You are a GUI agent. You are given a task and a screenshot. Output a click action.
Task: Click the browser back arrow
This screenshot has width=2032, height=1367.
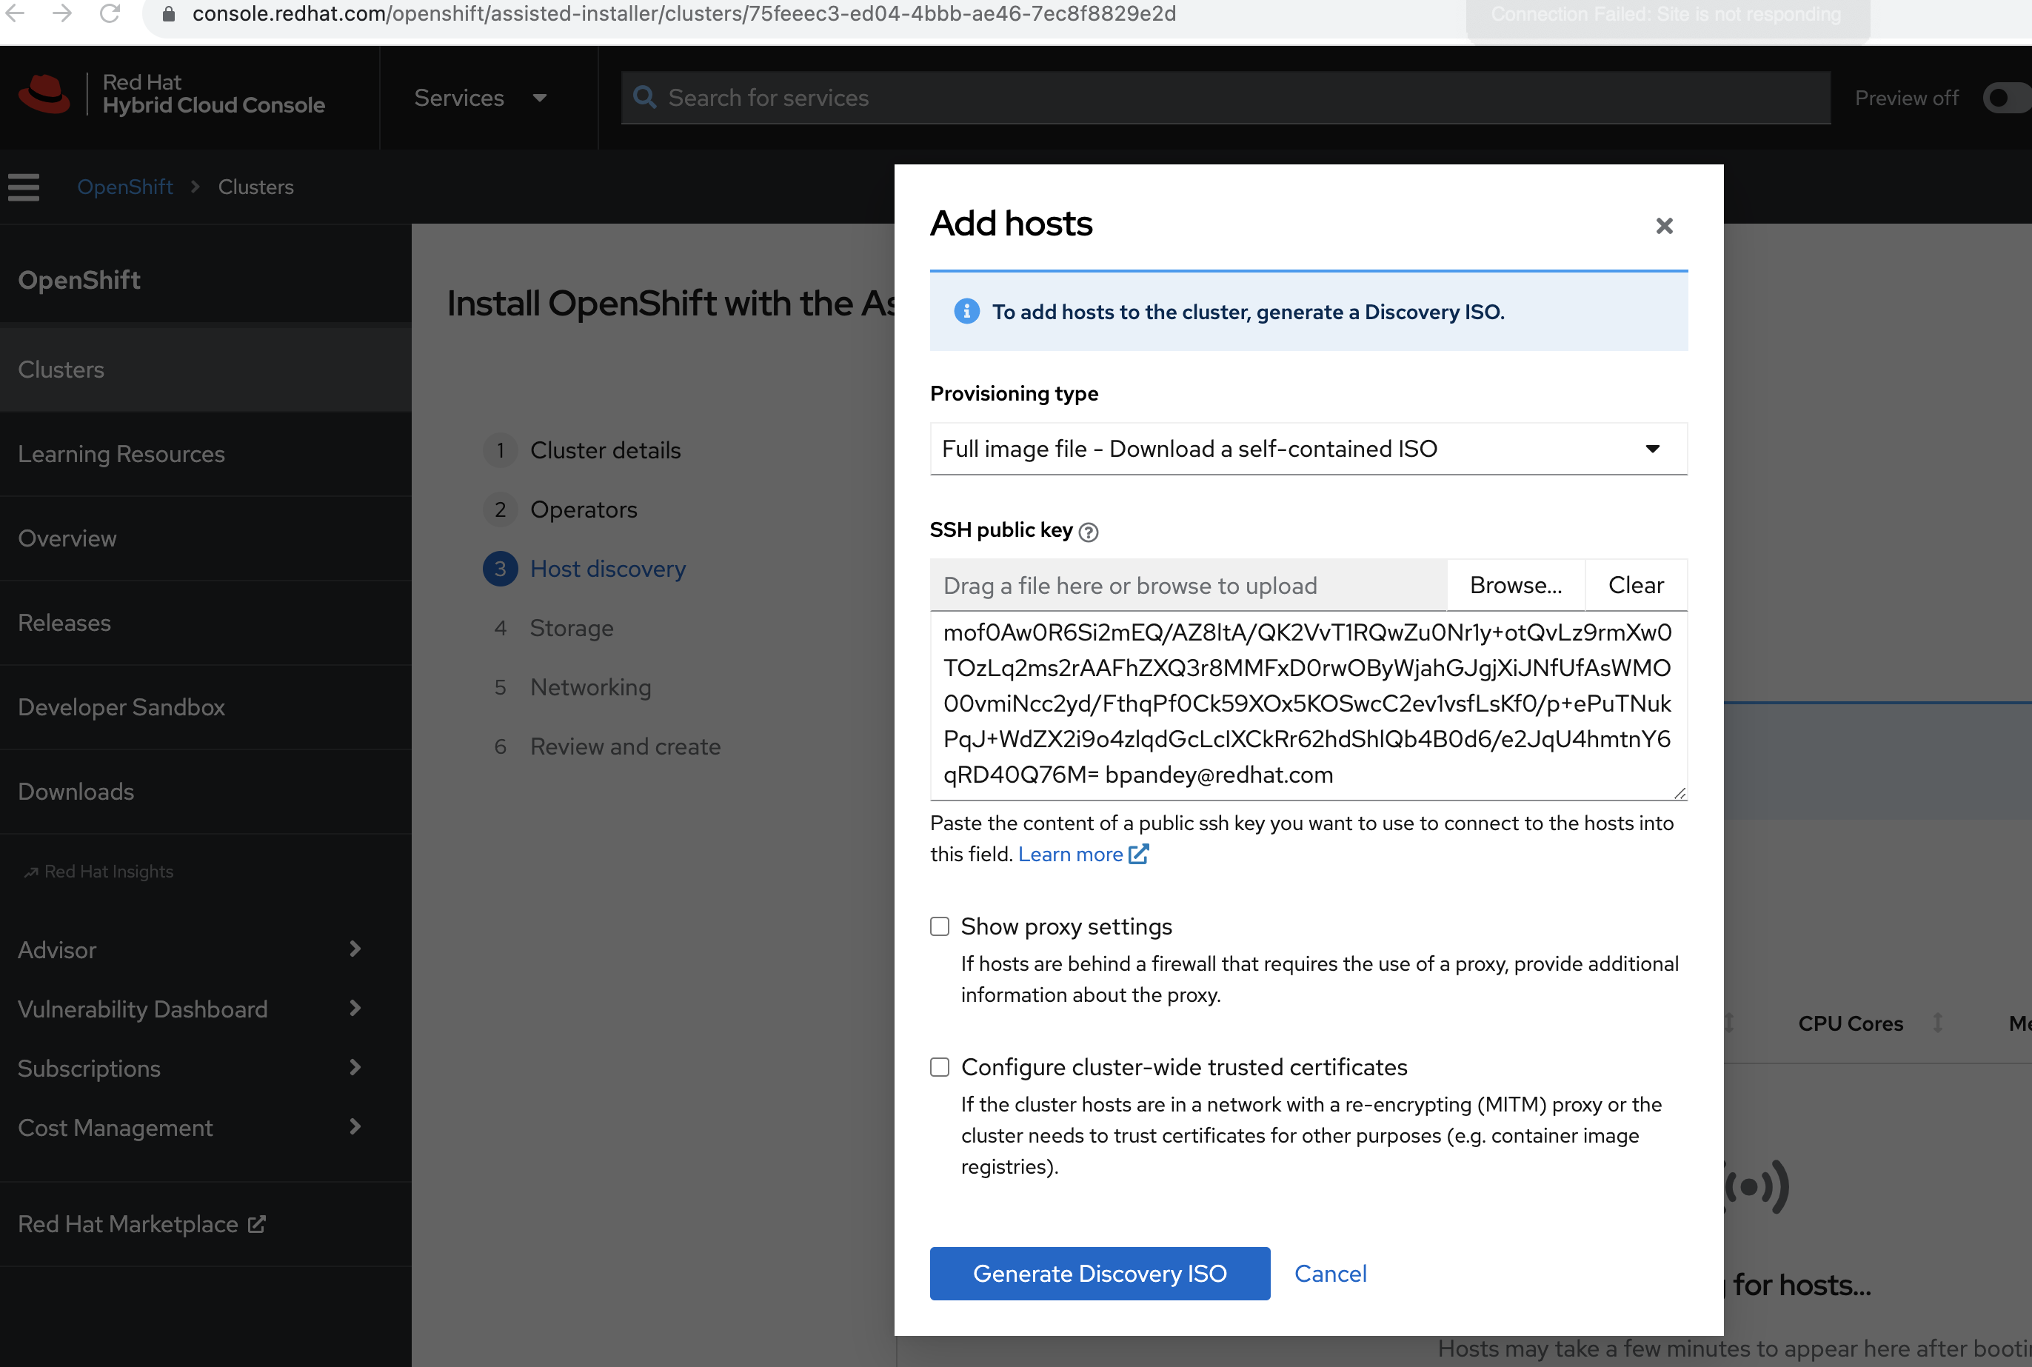tap(16, 14)
